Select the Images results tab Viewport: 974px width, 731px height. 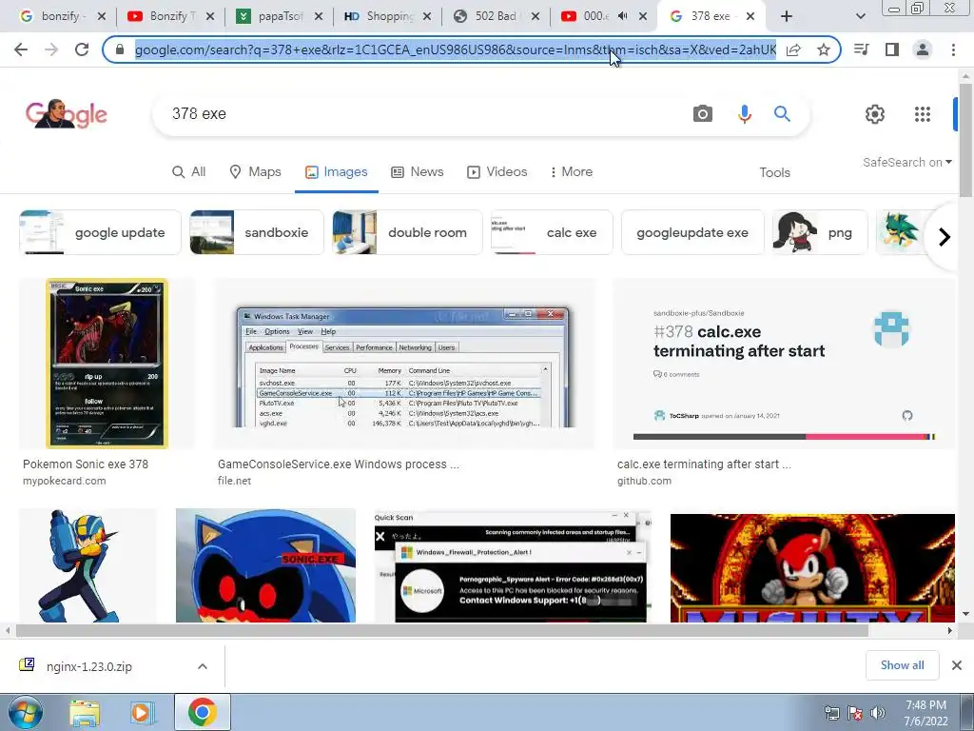pos(336,171)
